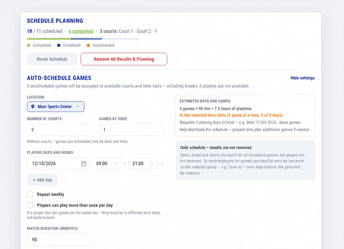
Task: Focus the Games at Once field
Action: [132, 129]
